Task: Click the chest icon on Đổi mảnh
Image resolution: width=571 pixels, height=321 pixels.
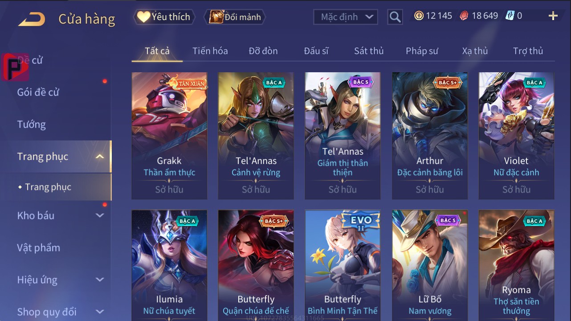Action: (x=216, y=17)
